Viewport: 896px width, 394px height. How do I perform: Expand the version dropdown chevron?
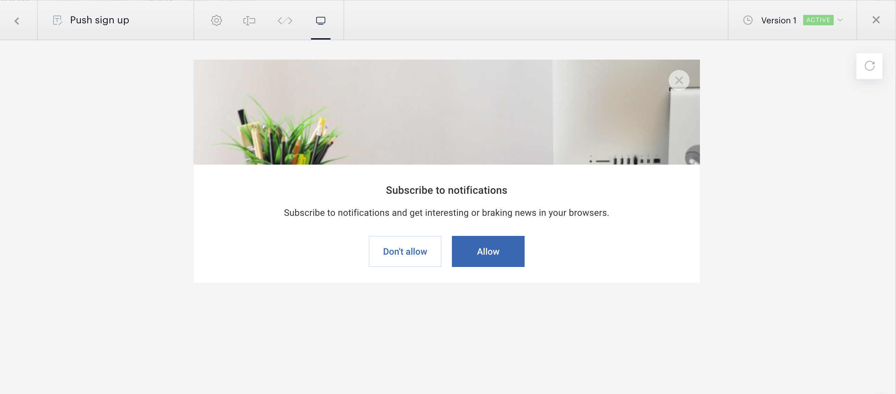(x=840, y=20)
